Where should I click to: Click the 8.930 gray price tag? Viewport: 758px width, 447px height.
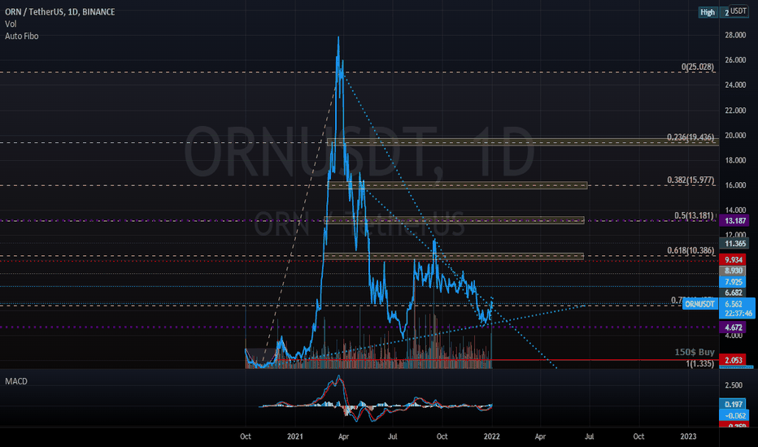[733, 271]
